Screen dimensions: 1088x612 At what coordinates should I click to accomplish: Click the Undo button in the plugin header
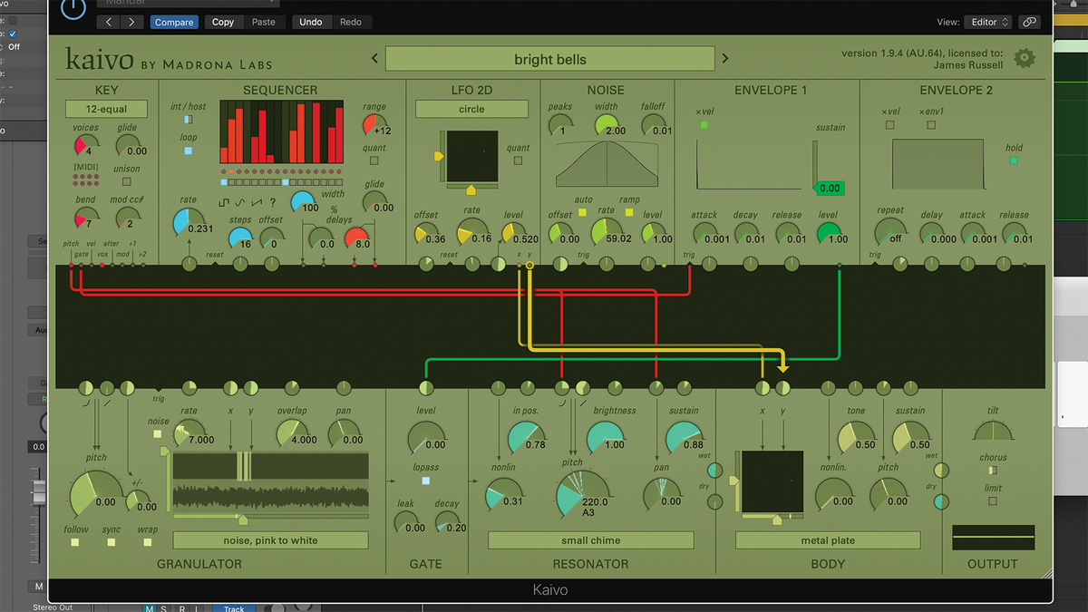[x=311, y=22]
